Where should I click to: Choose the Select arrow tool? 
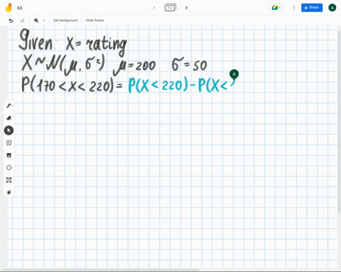click(x=9, y=130)
